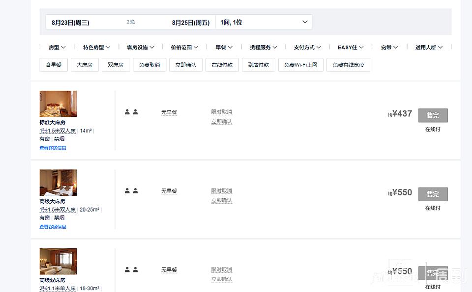This screenshot has height=292, width=472.
Task: Open the 房型 dropdown
Action: (57, 47)
